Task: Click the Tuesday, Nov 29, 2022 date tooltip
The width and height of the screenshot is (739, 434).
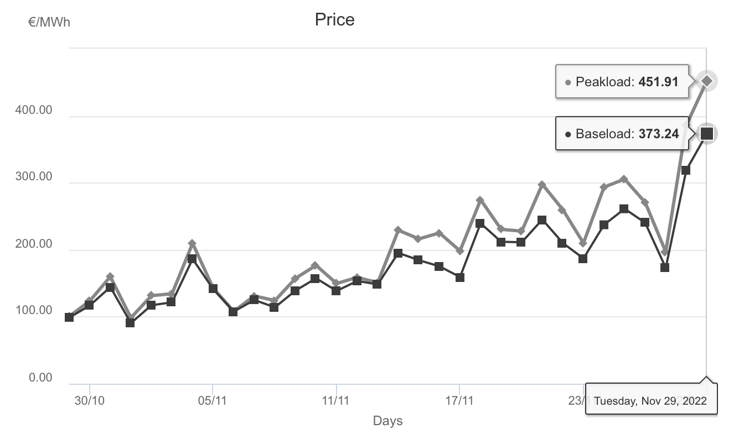Action: 650,401
